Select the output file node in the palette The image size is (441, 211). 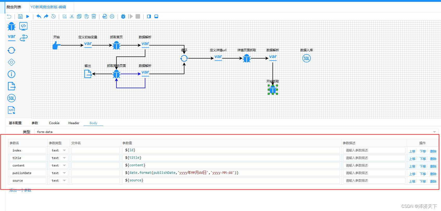pos(11,86)
